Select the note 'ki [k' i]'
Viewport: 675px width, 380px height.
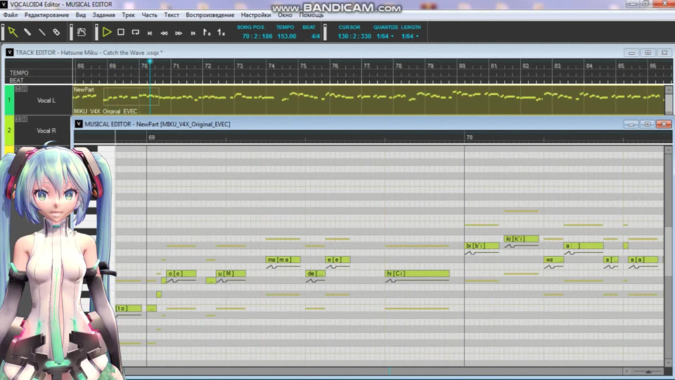click(x=521, y=239)
